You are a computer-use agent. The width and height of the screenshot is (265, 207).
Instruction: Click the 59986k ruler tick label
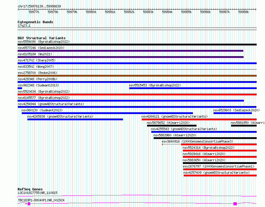[x=205, y=12]
